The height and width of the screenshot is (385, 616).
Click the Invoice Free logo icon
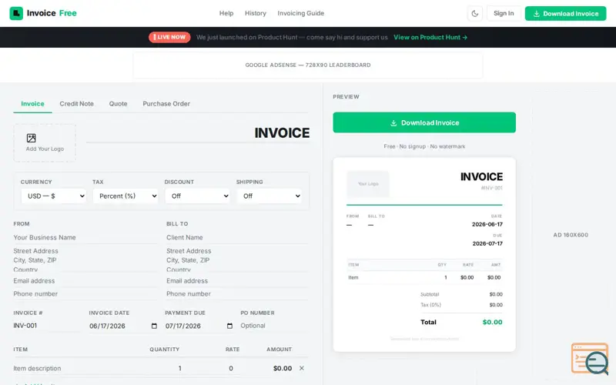click(16, 13)
